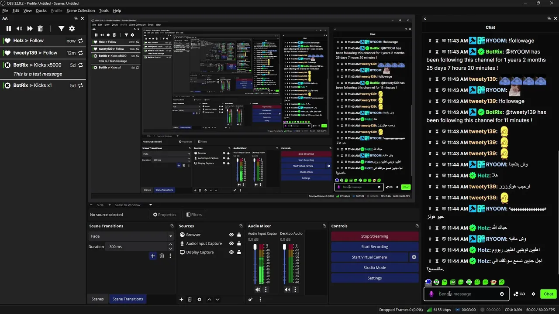Increase the transition duration value
The width and height of the screenshot is (559, 314).
tap(171, 245)
